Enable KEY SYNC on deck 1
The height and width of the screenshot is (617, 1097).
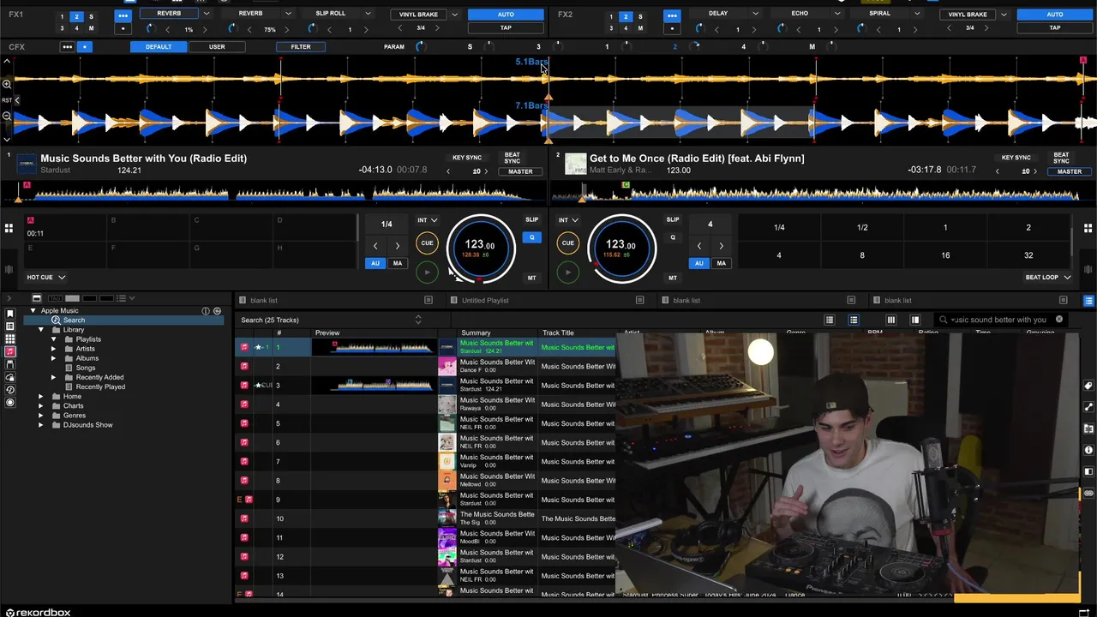tap(467, 158)
